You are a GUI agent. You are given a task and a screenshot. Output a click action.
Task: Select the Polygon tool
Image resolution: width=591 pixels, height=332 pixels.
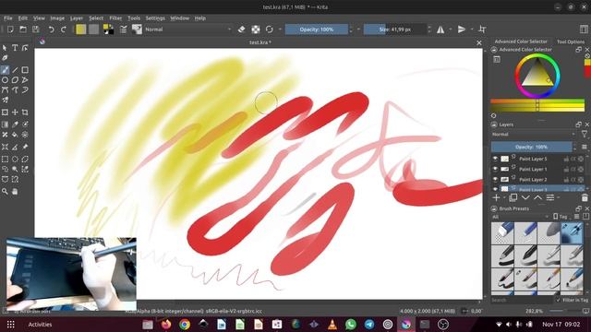click(15, 80)
